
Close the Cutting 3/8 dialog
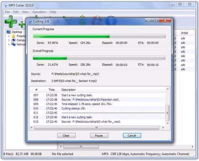(x=165, y=20)
